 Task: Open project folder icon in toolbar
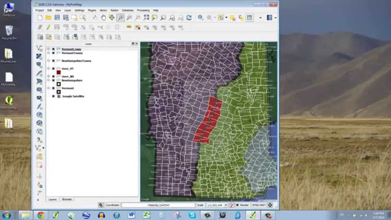49,18
